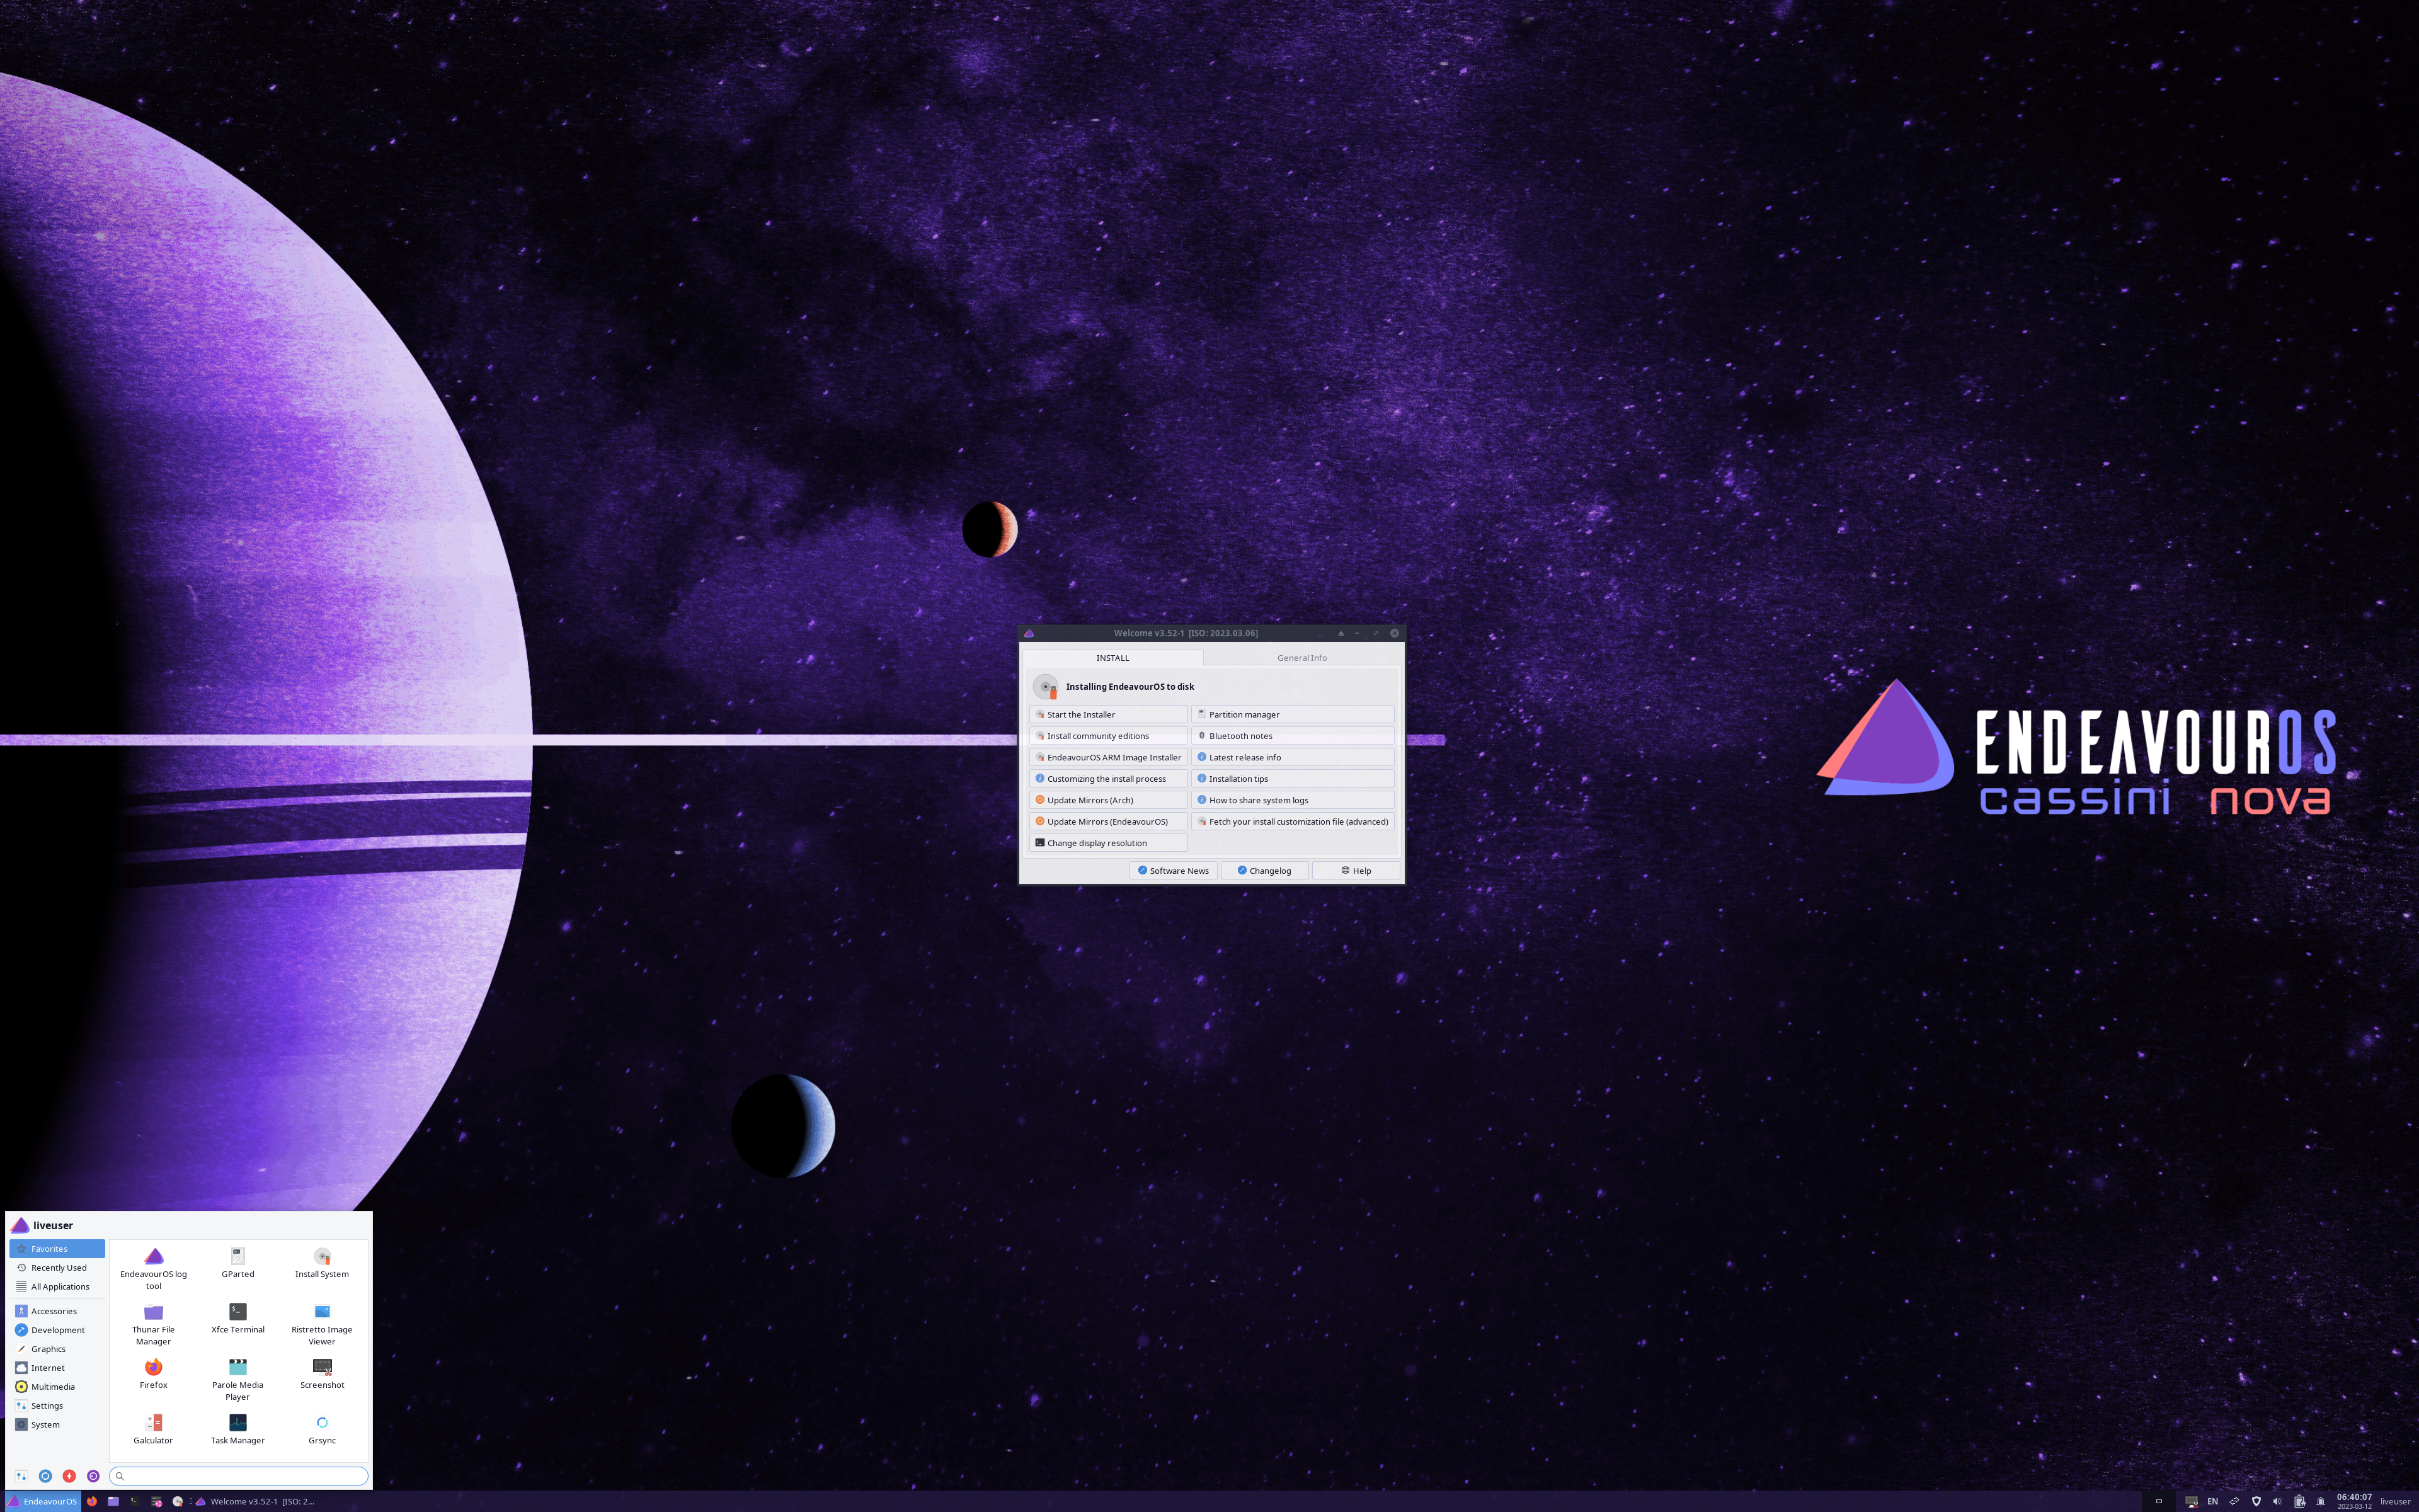Launch the Screenshot application
Screen dimensions: 2419x1512
322,1374
